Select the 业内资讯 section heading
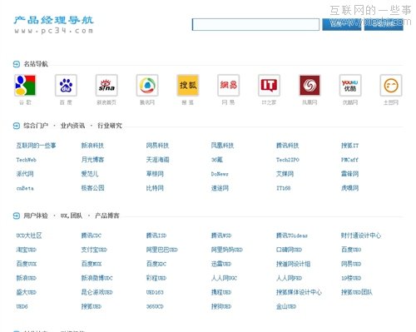Image resolution: width=416 pixels, height=332 pixels. click(72, 126)
